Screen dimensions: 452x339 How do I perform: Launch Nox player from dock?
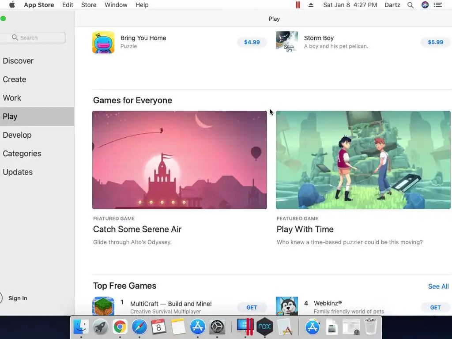pyautogui.click(x=265, y=327)
